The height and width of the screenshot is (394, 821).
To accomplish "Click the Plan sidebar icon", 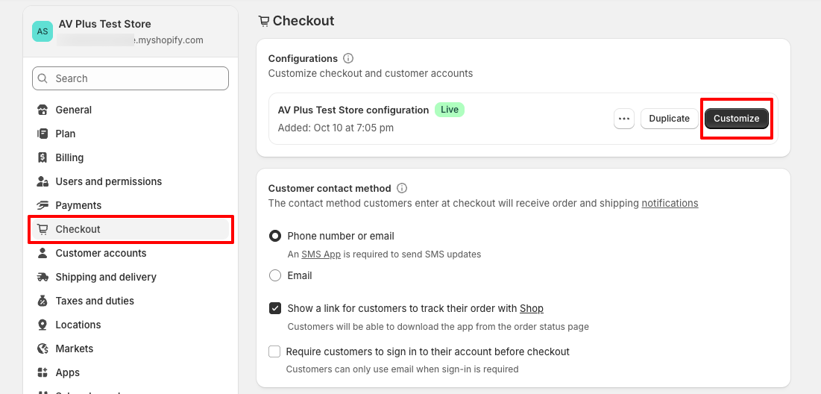I will coord(43,134).
